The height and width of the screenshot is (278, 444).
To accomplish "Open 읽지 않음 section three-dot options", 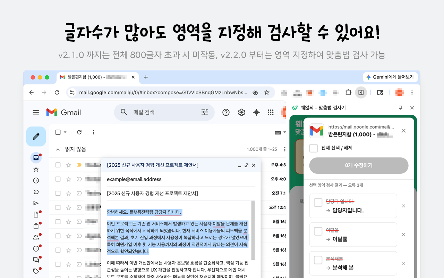I will click(285, 149).
